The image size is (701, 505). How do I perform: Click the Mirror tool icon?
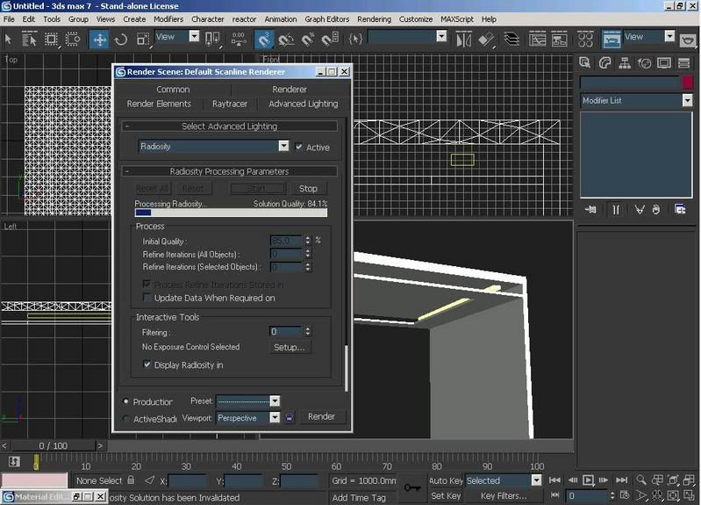coord(466,39)
